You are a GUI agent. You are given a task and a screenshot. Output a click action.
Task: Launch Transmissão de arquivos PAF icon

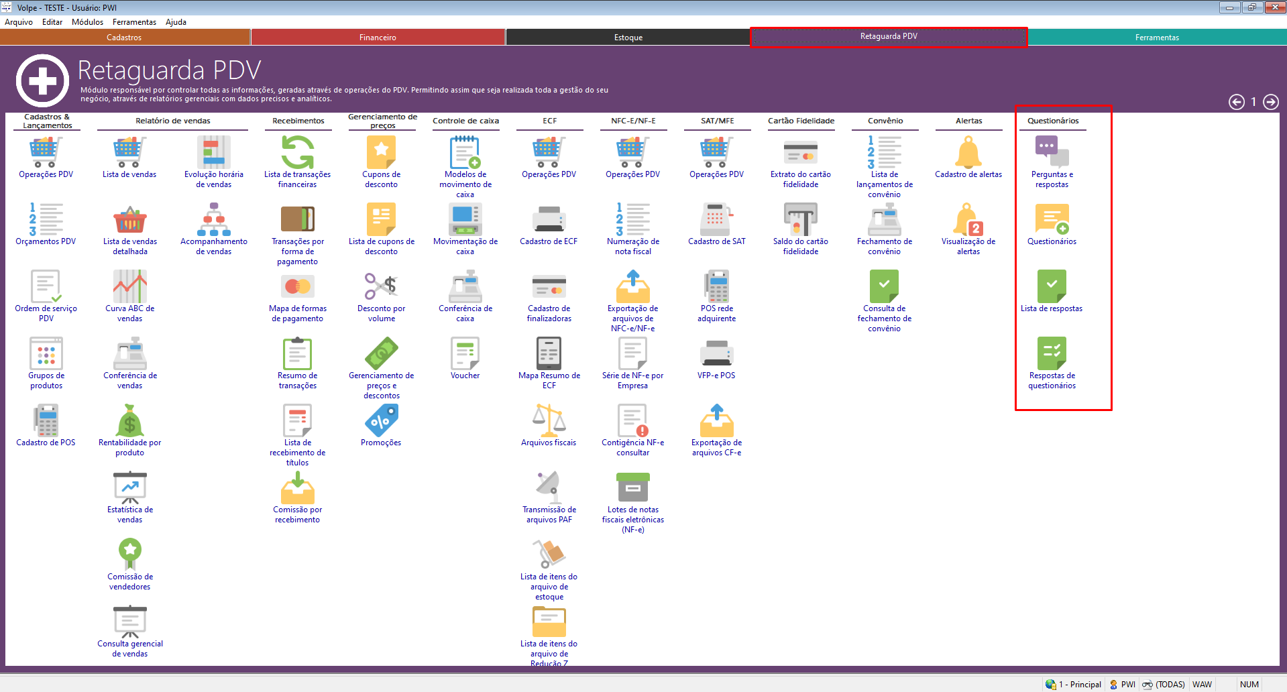point(549,488)
